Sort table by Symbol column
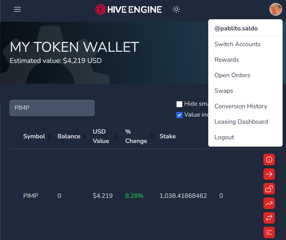Viewport: 286px width, 240px height. point(37,136)
